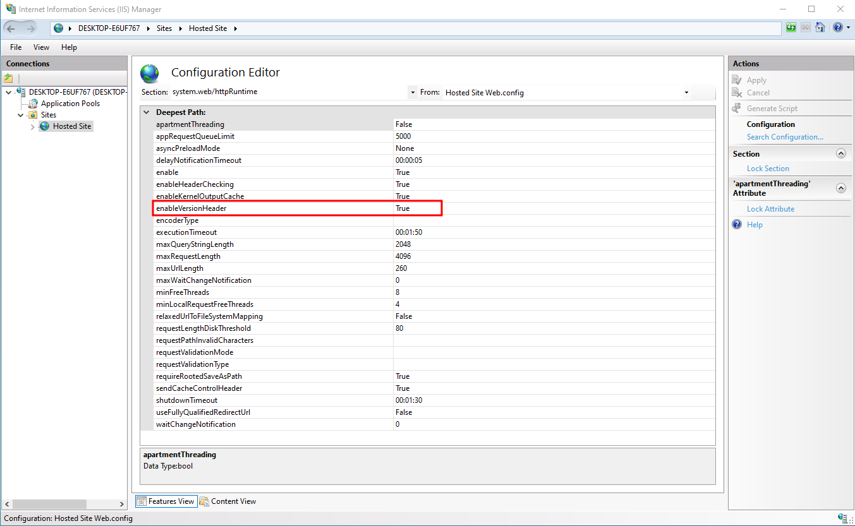Click the refresh icon in the toolbar
The image size is (855, 526).
pos(791,28)
